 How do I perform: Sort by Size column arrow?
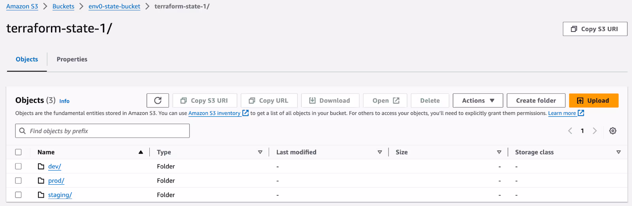[499, 152]
